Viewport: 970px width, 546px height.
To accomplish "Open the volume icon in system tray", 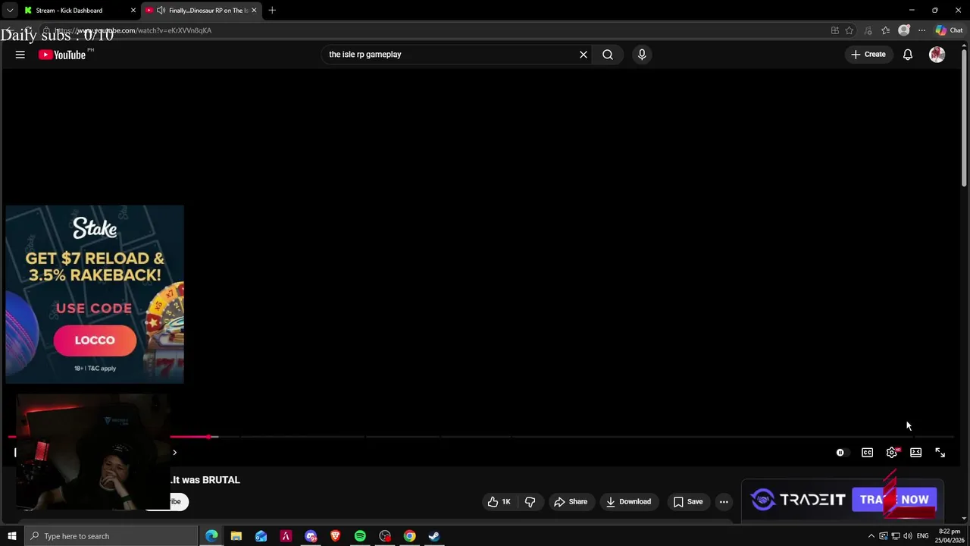I will [907, 536].
